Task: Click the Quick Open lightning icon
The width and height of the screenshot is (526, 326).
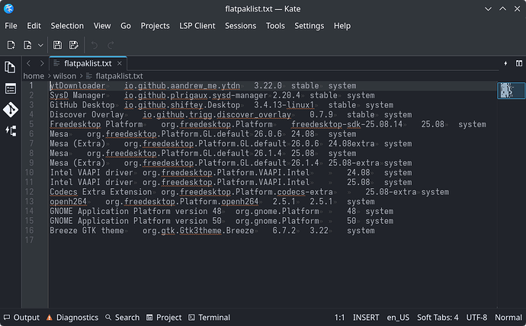Action: click(505, 63)
